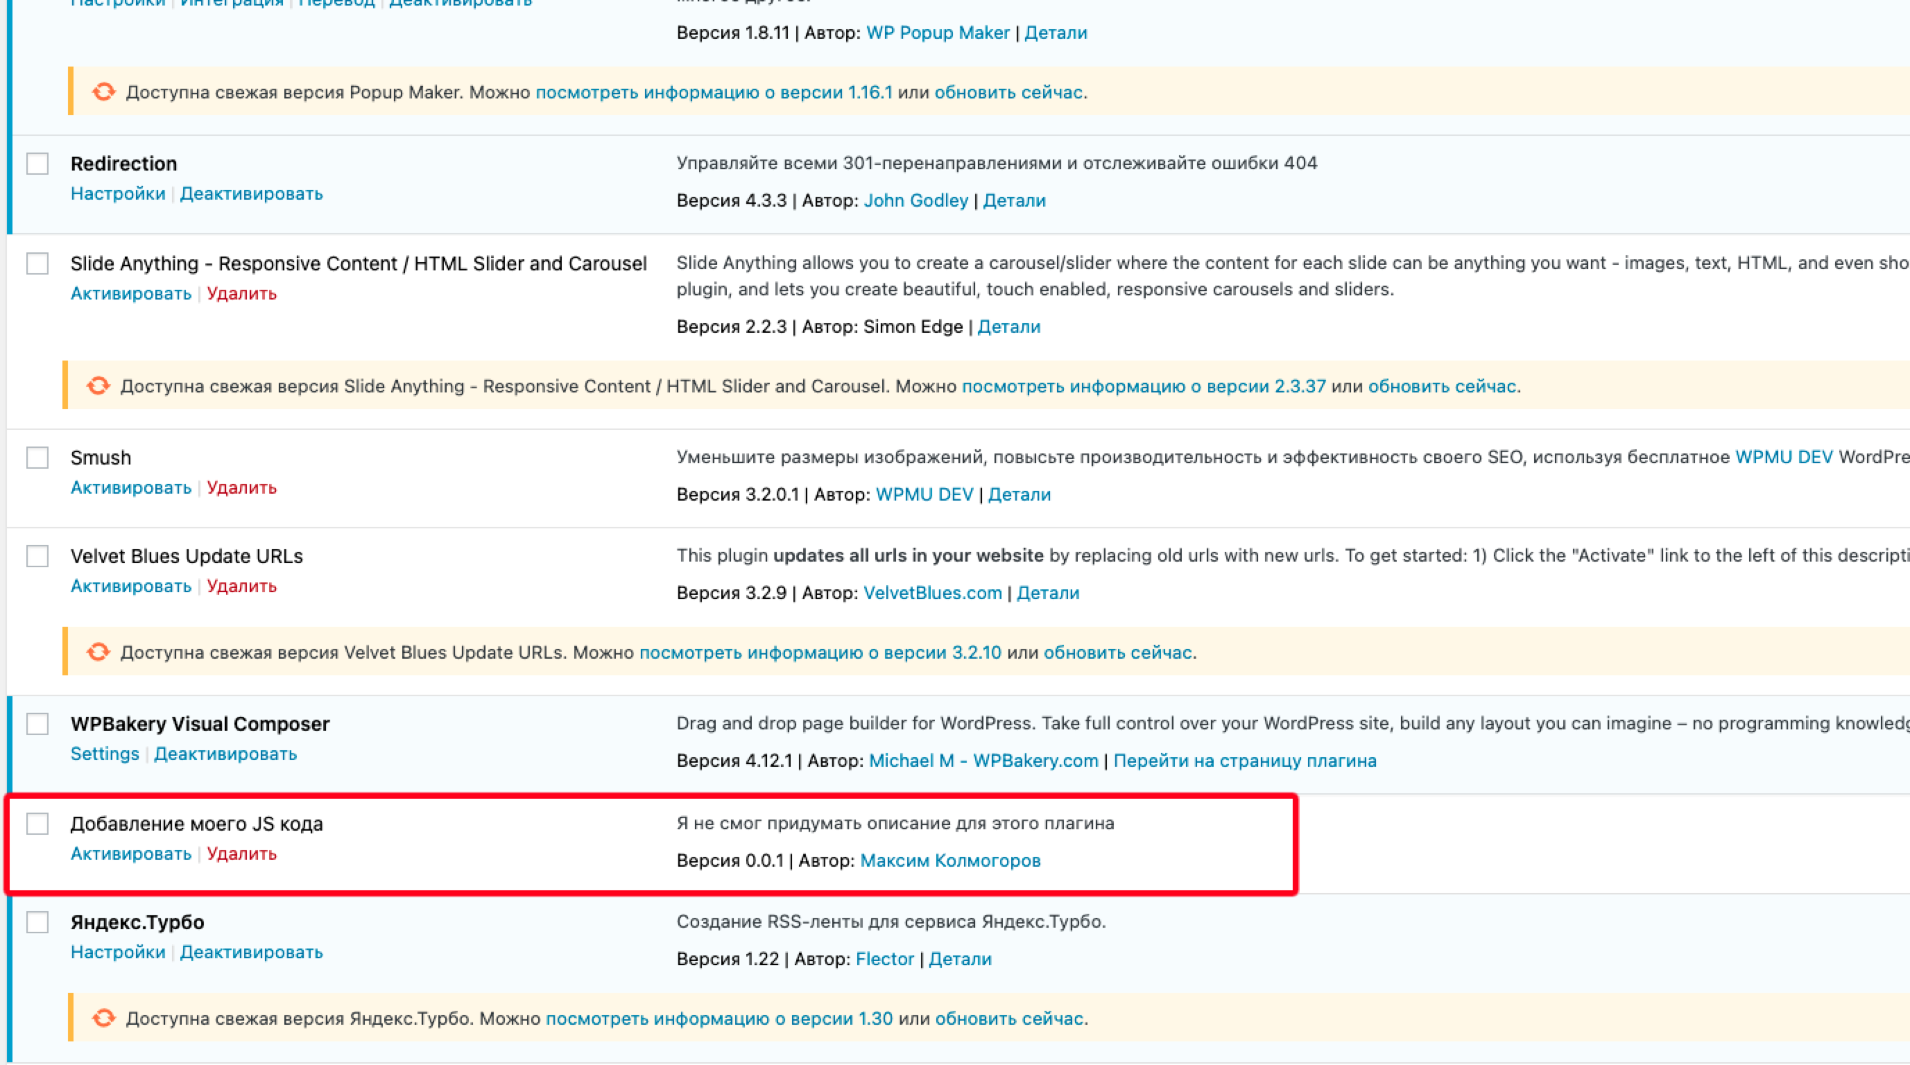Open Детали link for Slide Anything
Viewport: 1910px width, 1065px height.
(x=1009, y=327)
